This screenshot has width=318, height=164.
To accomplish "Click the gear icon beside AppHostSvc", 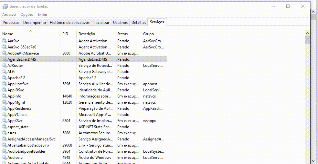I will [4, 84].
